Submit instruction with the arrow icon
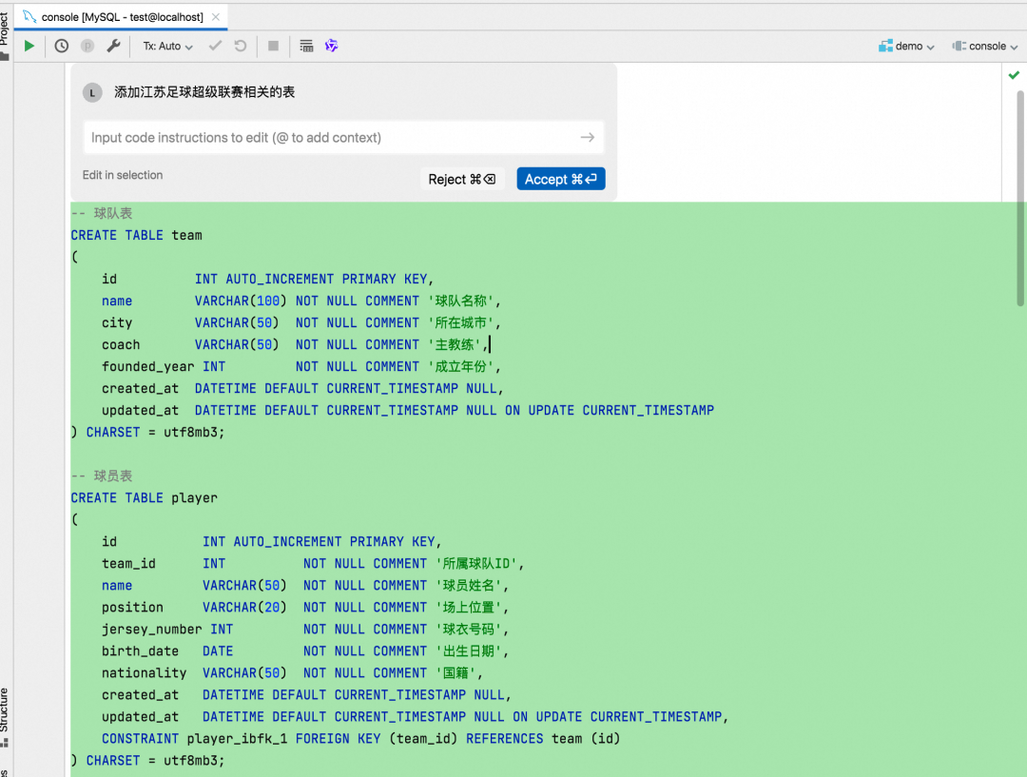This screenshot has height=777, width=1027. click(x=588, y=138)
